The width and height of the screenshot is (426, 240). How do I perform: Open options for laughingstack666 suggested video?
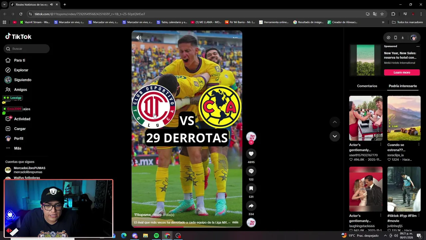(x=381, y=216)
